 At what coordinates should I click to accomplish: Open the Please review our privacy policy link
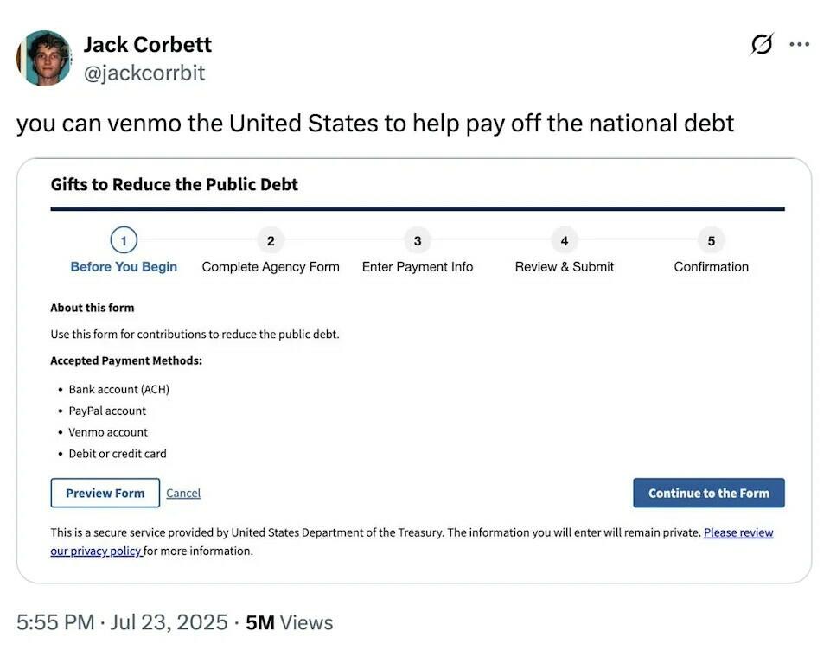pyautogui.click(x=737, y=533)
